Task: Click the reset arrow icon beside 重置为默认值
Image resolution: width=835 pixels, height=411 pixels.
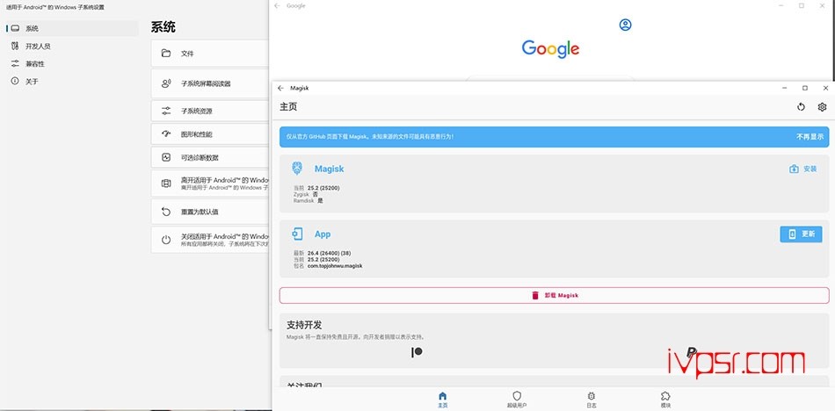Action: click(166, 212)
